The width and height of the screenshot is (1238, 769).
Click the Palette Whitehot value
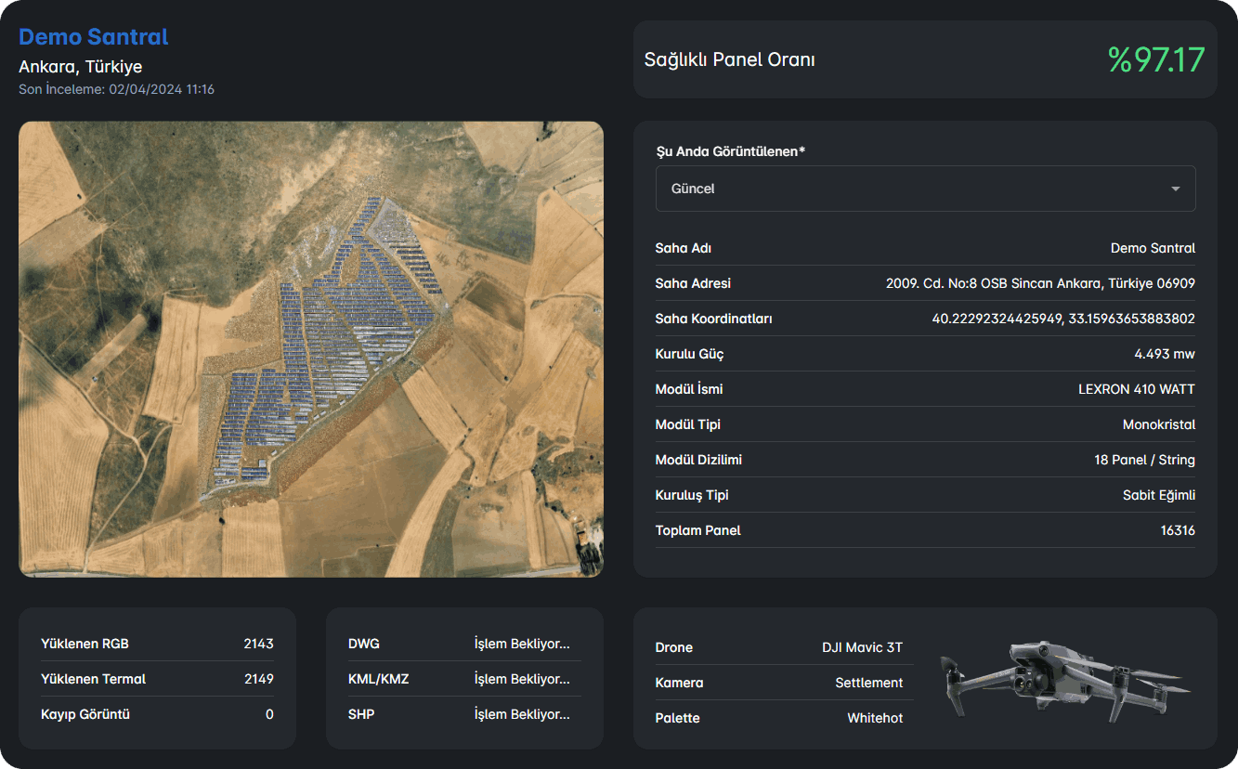click(x=874, y=718)
